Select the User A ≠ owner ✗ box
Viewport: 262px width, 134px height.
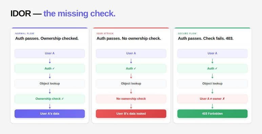[x=213, y=99]
